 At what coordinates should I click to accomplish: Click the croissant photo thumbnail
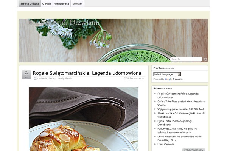[x=84, y=119]
